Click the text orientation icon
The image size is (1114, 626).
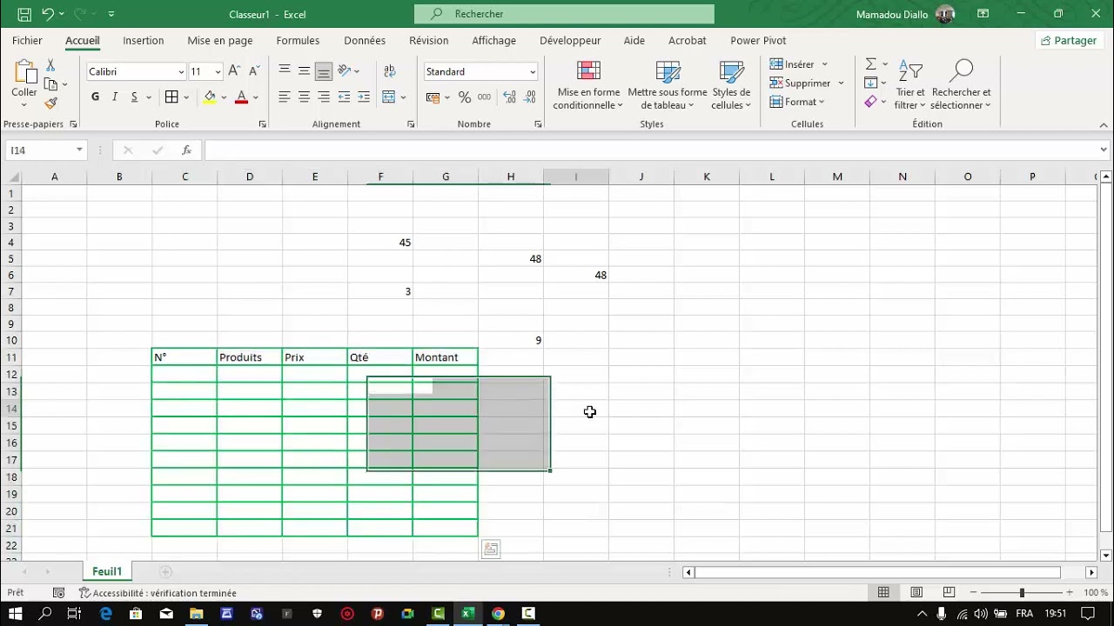pos(345,71)
